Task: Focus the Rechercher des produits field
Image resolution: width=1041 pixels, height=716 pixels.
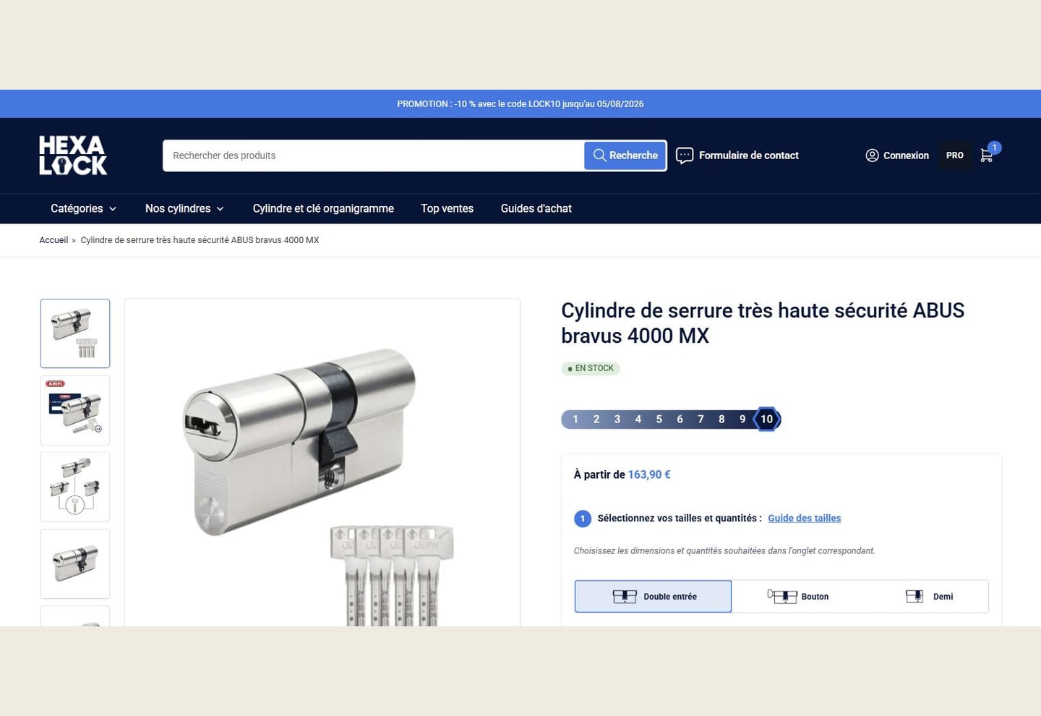Action: (x=374, y=155)
